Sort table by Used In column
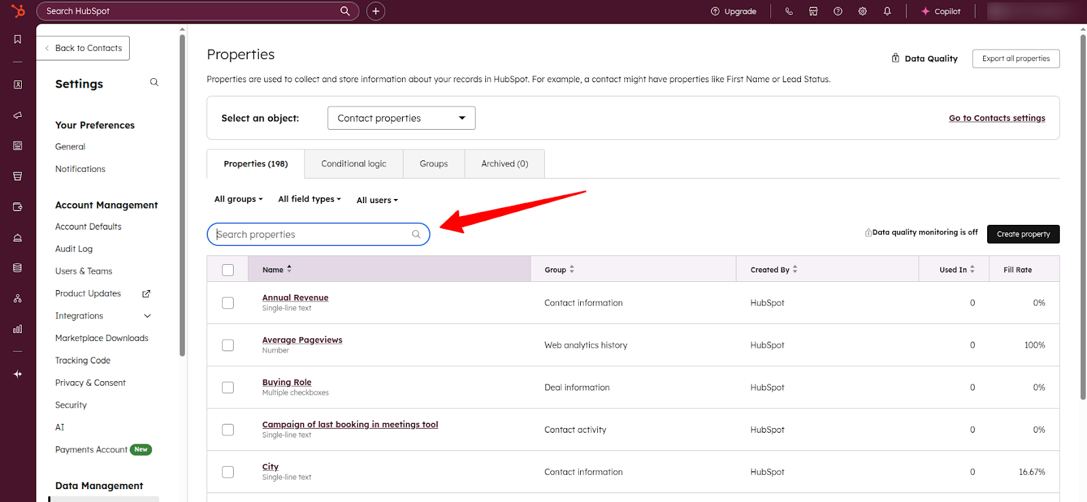 tap(957, 270)
